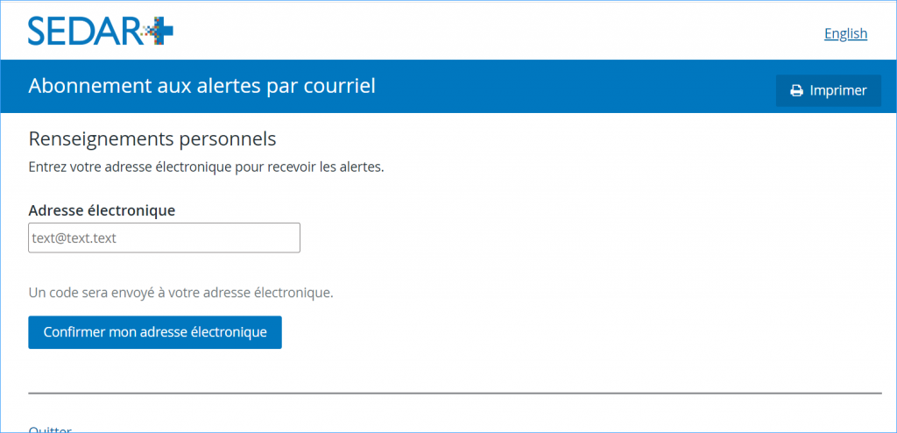Click the SEDAR letters in the logo

click(x=83, y=31)
